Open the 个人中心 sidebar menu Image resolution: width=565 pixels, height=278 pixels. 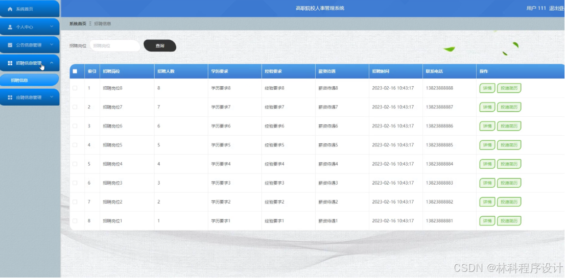(x=30, y=27)
